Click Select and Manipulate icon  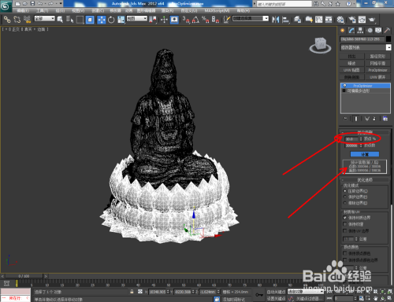[x=165, y=20]
